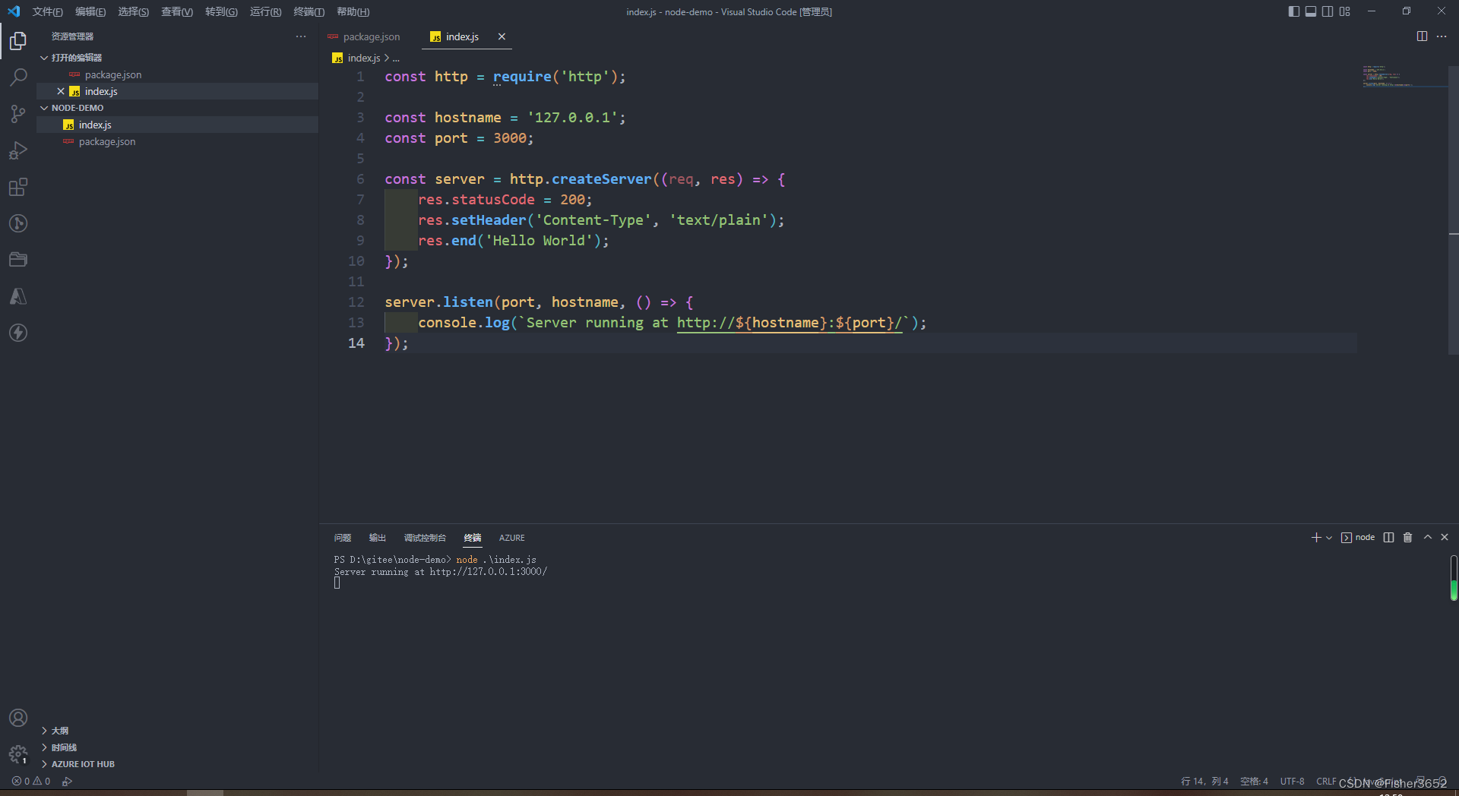1459x796 pixels.
Task: Open the Search view in activity bar
Action: click(18, 77)
